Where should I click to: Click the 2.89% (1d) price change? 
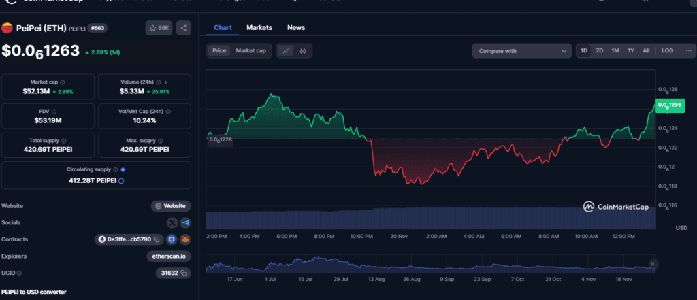tap(102, 52)
